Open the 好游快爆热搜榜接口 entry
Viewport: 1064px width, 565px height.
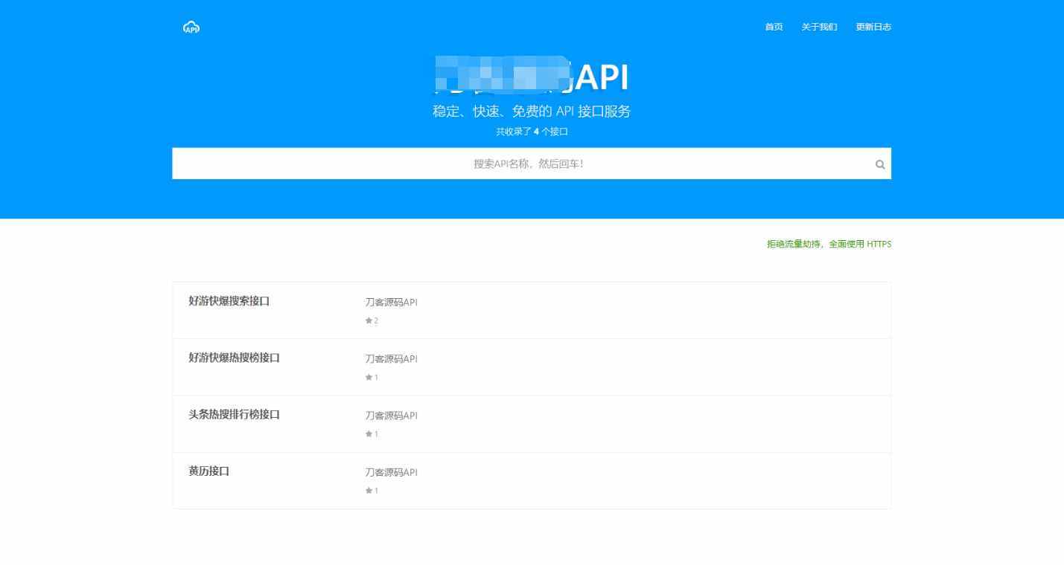(x=234, y=358)
